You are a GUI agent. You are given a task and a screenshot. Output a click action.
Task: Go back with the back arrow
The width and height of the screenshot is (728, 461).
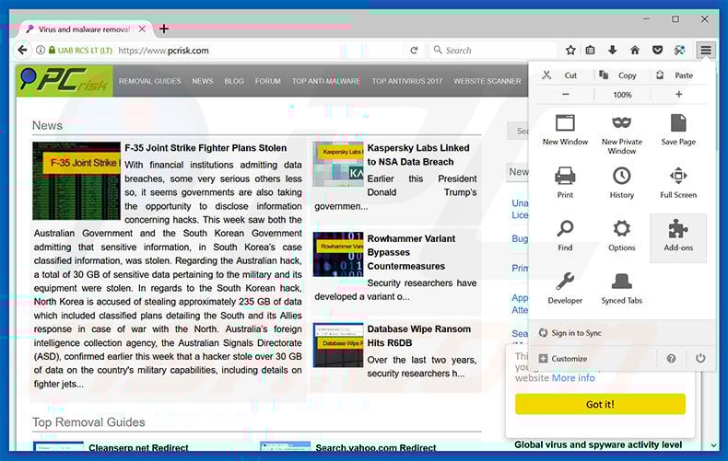(x=22, y=50)
